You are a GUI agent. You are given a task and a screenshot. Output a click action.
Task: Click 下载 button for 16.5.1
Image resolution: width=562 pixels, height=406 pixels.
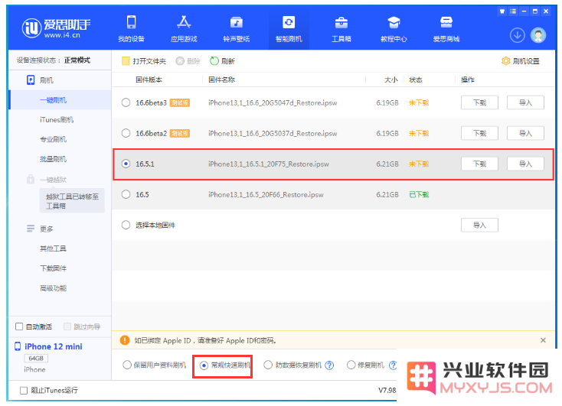(x=479, y=164)
